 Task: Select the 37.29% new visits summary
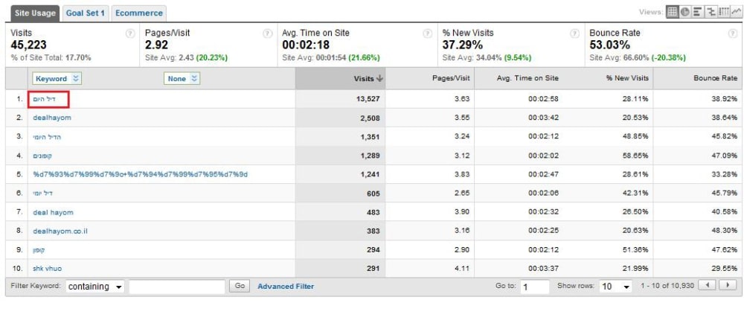point(463,45)
